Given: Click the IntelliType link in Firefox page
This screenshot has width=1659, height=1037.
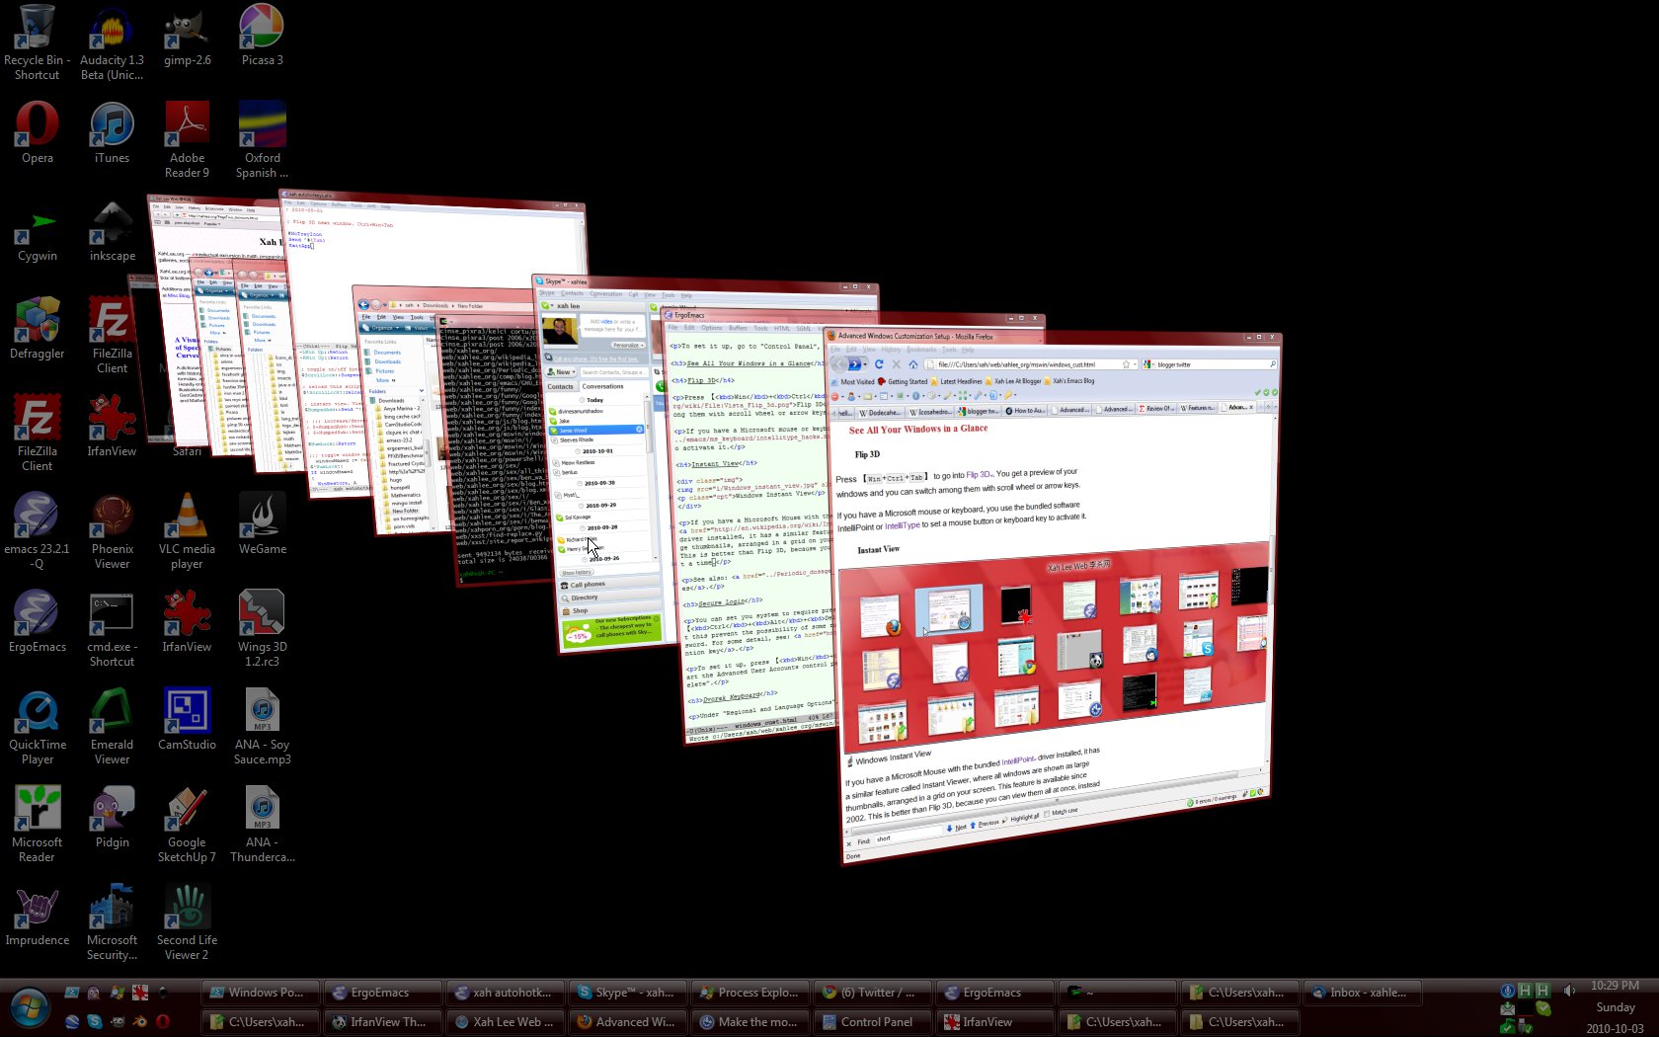Looking at the screenshot, I should click(x=902, y=525).
